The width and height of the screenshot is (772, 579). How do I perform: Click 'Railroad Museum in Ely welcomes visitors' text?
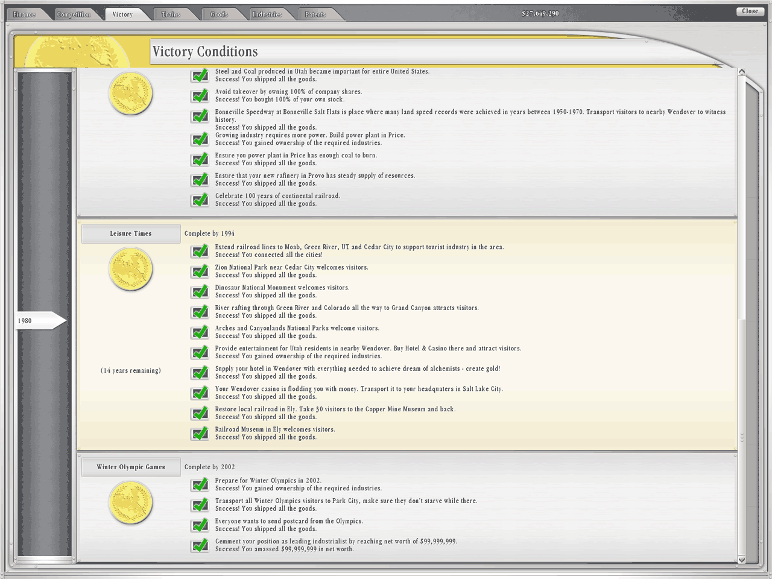coord(275,429)
